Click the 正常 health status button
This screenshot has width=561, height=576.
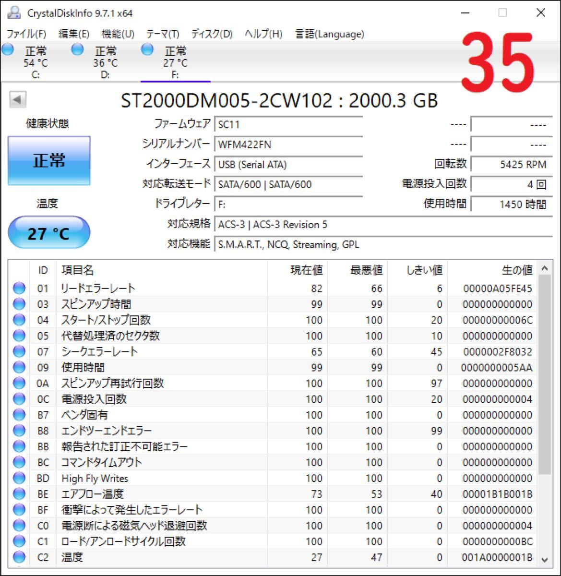point(49,160)
